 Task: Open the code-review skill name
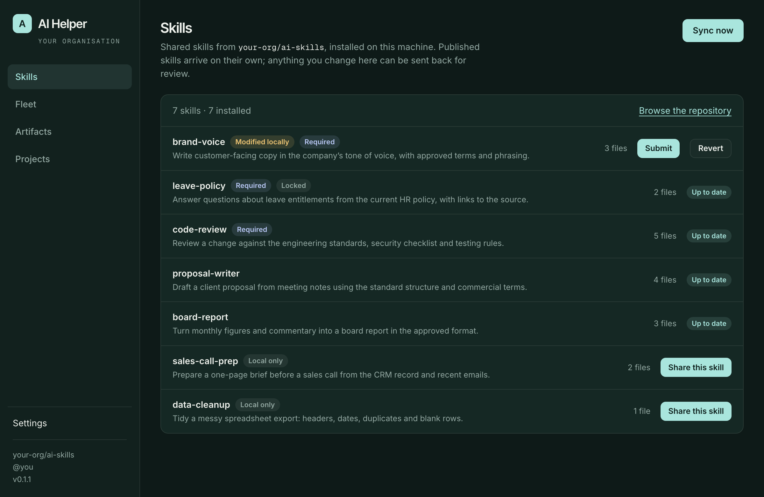200,229
